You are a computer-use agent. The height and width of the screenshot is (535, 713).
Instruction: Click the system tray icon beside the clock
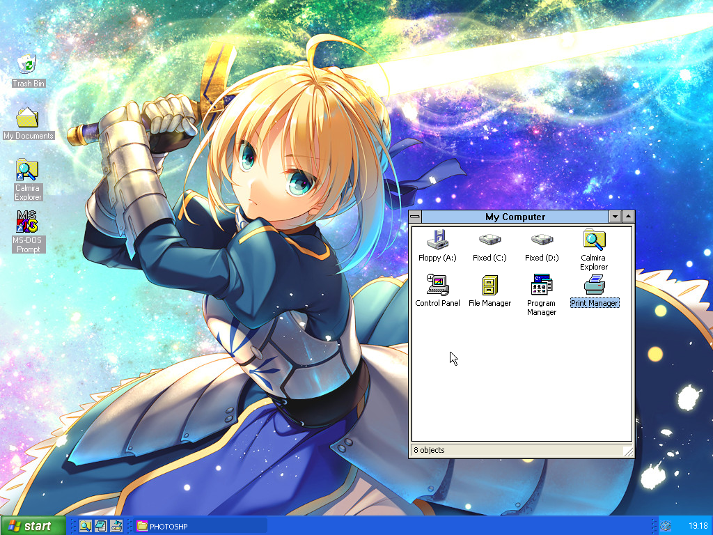666,526
